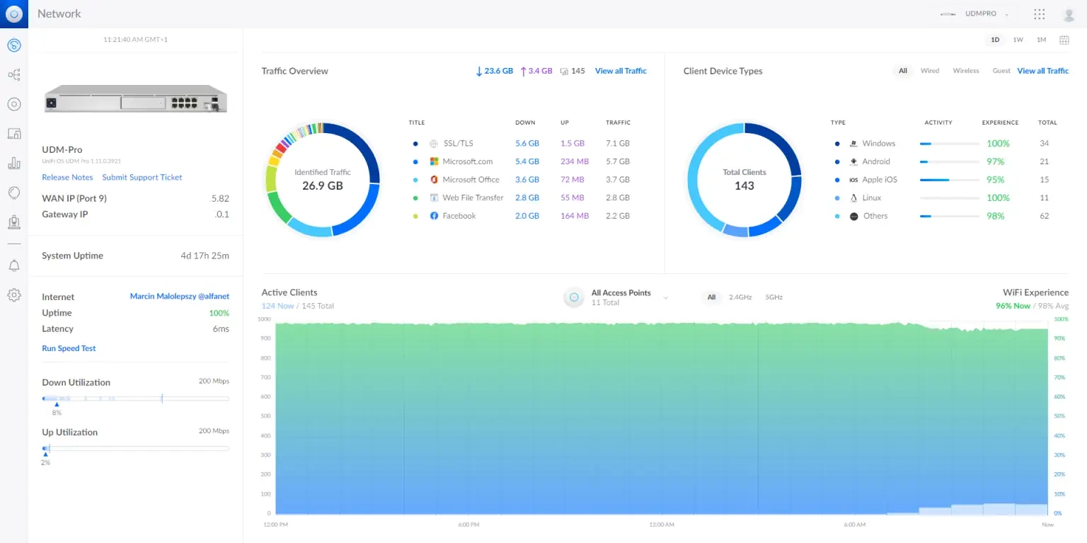
Task: Open the Settings gear icon
Action: point(13,295)
